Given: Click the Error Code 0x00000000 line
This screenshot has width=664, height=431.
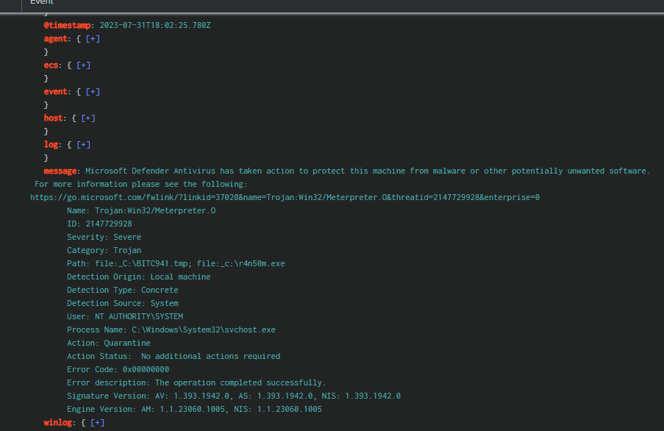Looking at the screenshot, I should [x=118, y=370].
